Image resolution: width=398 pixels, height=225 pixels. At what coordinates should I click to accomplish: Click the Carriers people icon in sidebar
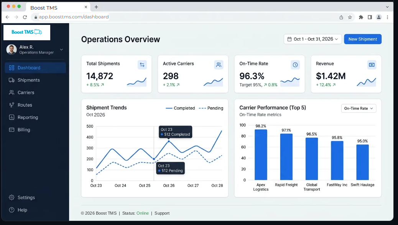coord(12,93)
